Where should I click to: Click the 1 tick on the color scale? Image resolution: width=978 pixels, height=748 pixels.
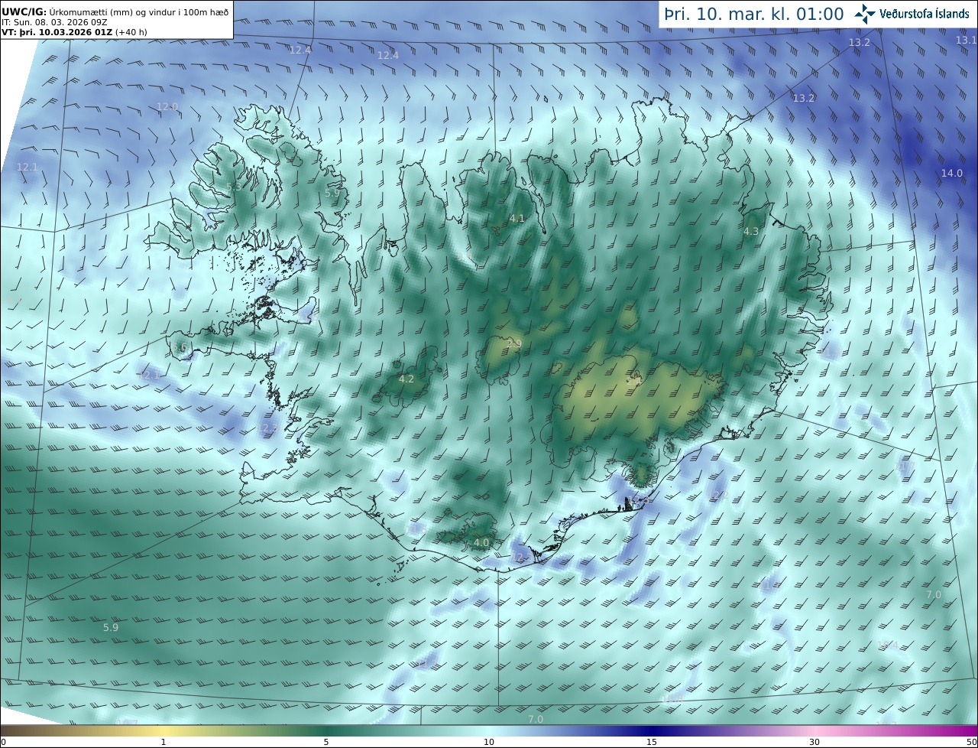(x=164, y=742)
